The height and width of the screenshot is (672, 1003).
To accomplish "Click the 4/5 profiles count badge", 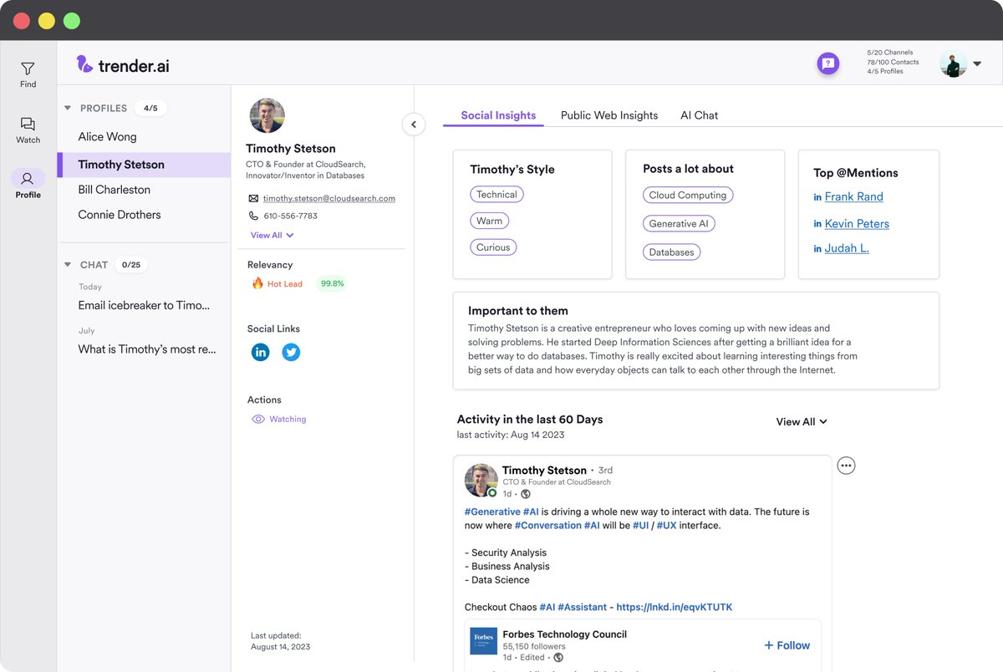I will [150, 108].
